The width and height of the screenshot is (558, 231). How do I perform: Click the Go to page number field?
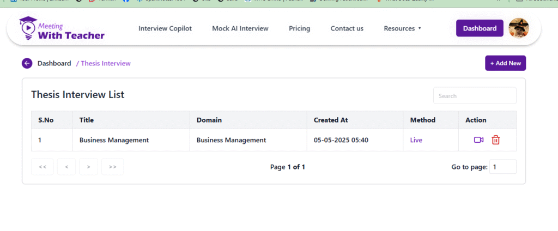click(x=502, y=167)
